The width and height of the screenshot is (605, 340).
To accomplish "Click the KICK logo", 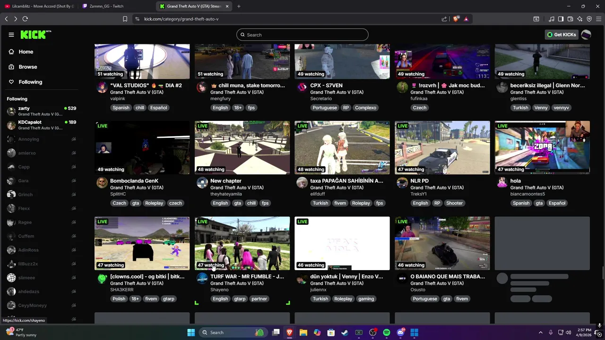I will 35,34.
